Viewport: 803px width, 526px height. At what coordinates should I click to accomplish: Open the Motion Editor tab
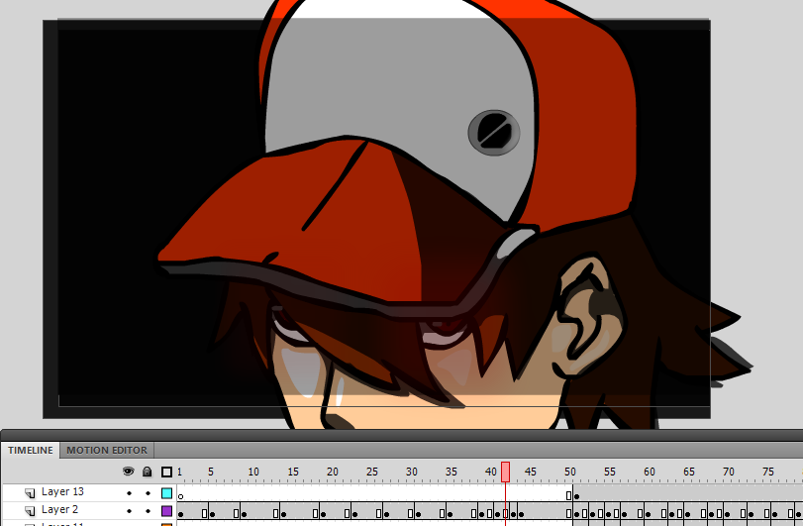click(x=107, y=450)
